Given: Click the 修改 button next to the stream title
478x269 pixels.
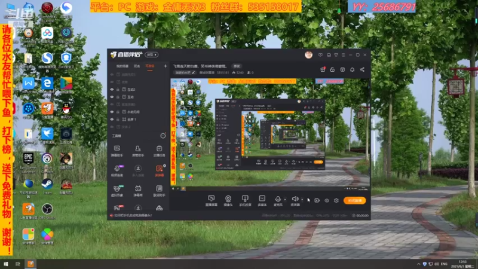Looking at the screenshot, I should coord(237,66).
